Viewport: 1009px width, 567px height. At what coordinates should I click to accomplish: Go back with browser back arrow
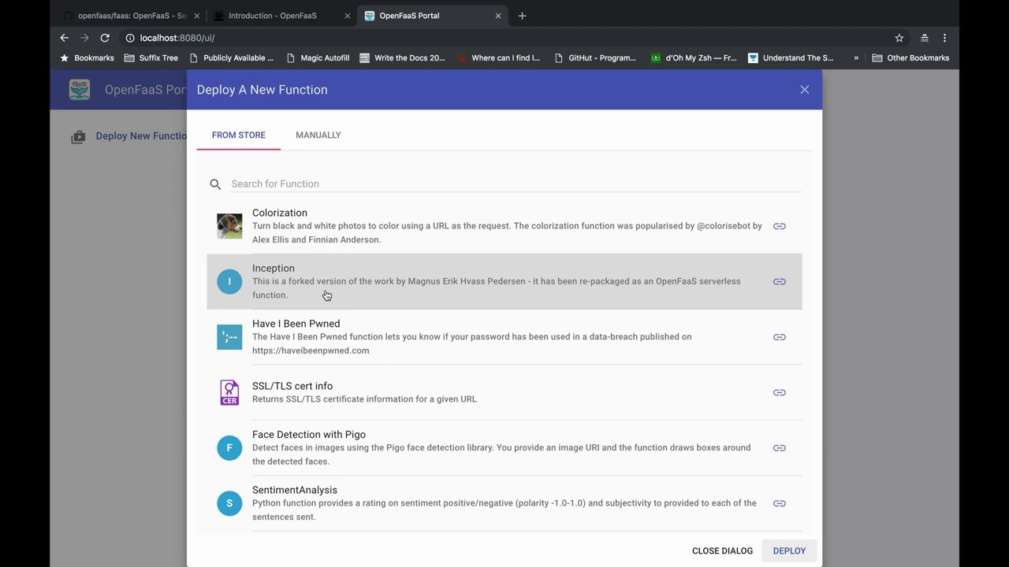(65, 38)
